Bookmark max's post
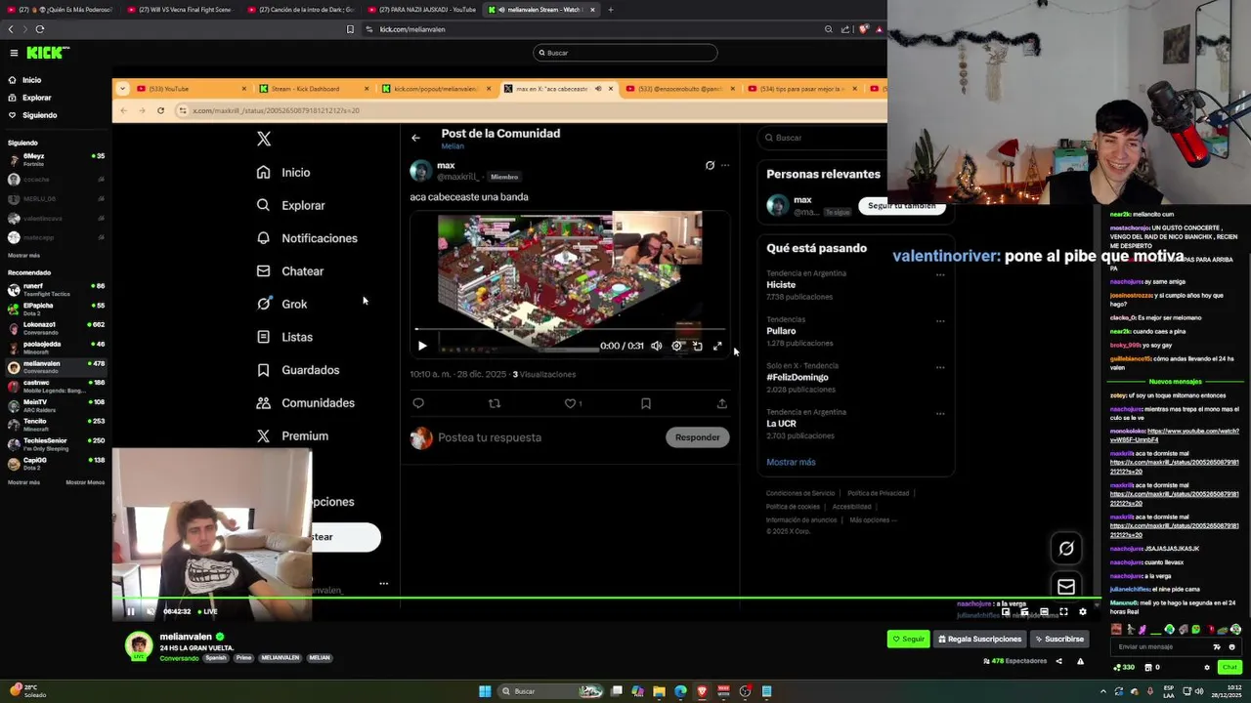Viewport: 1251px width, 703px height. pos(646,403)
